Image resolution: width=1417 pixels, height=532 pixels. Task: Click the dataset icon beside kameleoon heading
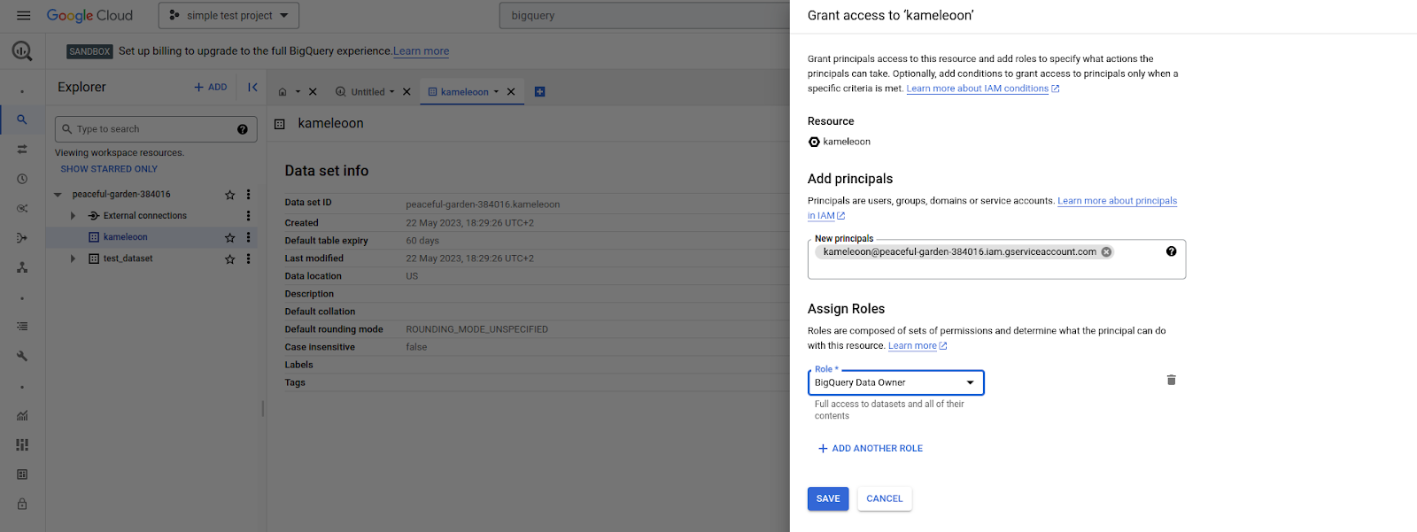(280, 124)
